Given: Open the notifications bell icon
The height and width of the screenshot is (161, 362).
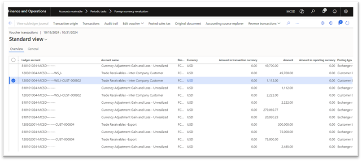Looking at the screenshot, I should pyautogui.click(x=324, y=11).
